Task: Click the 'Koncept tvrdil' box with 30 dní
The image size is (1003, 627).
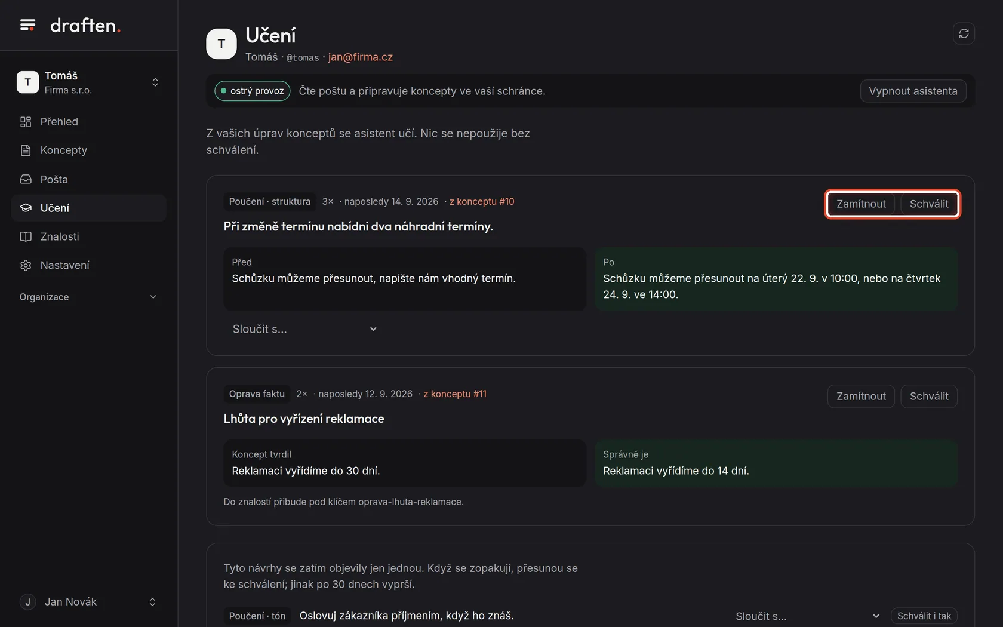Action: (405, 463)
